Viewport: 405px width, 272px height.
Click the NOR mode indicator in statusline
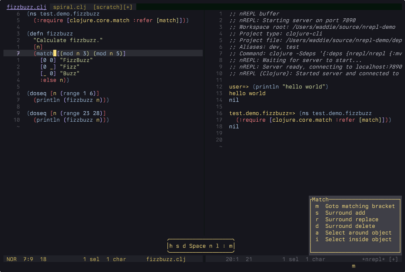click(x=12, y=259)
